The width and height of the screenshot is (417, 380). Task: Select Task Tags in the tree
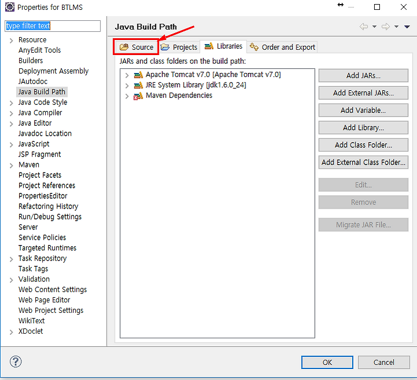(x=33, y=269)
